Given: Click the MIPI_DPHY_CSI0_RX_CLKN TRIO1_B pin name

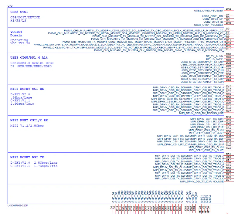Looking at the screenshot, I should pyautogui.click(x=188, y=99).
